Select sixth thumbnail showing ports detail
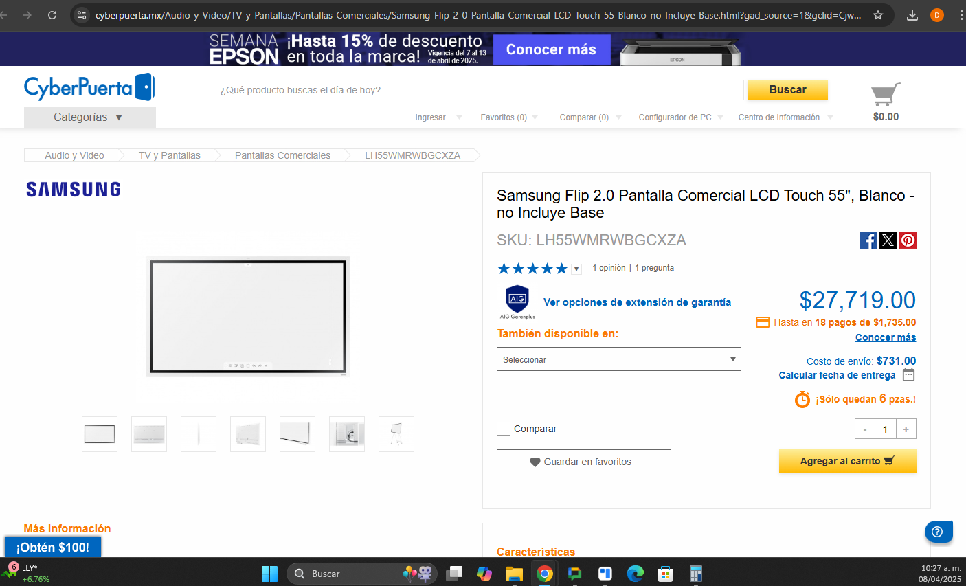The height and width of the screenshot is (586, 966). pos(347,434)
